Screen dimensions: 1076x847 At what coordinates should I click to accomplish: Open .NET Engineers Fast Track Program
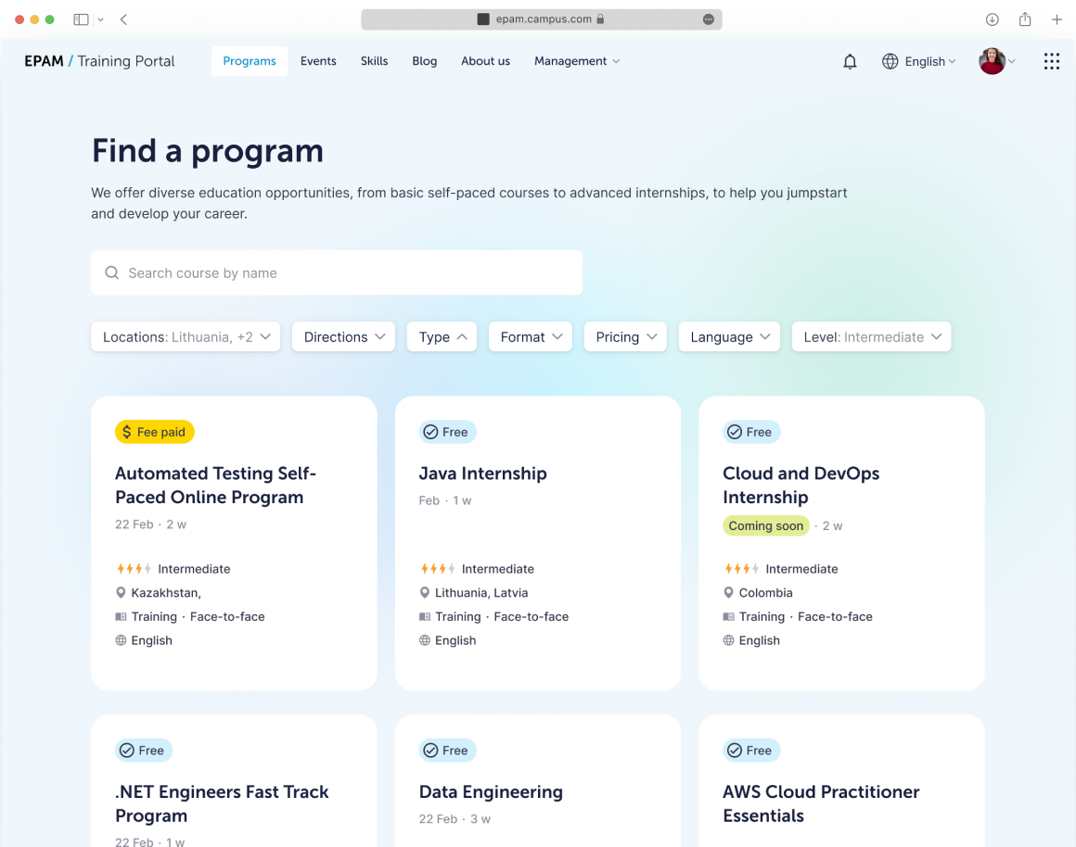(x=222, y=803)
